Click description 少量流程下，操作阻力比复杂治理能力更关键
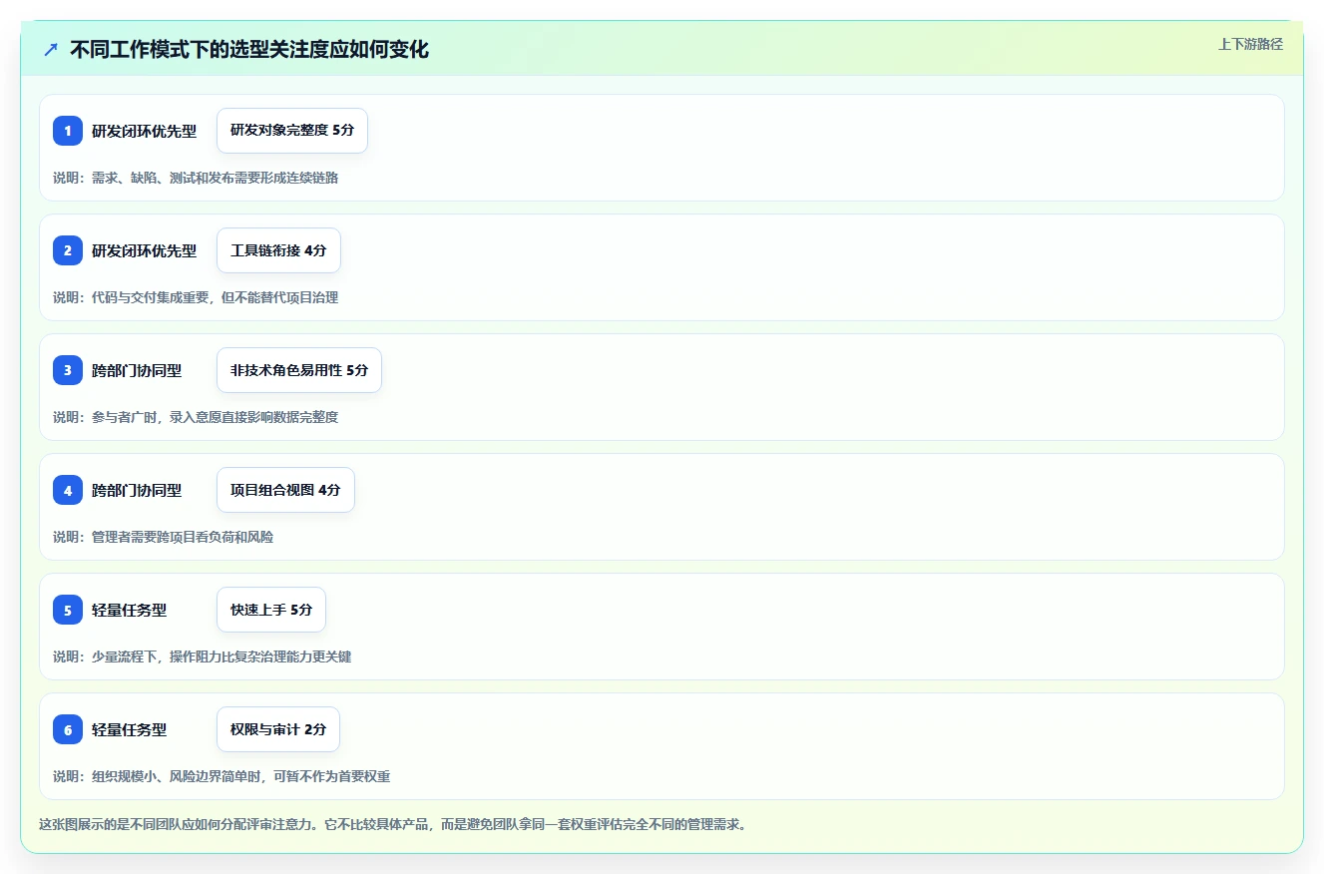The image size is (1324, 874). pyautogui.click(x=221, y=656)
